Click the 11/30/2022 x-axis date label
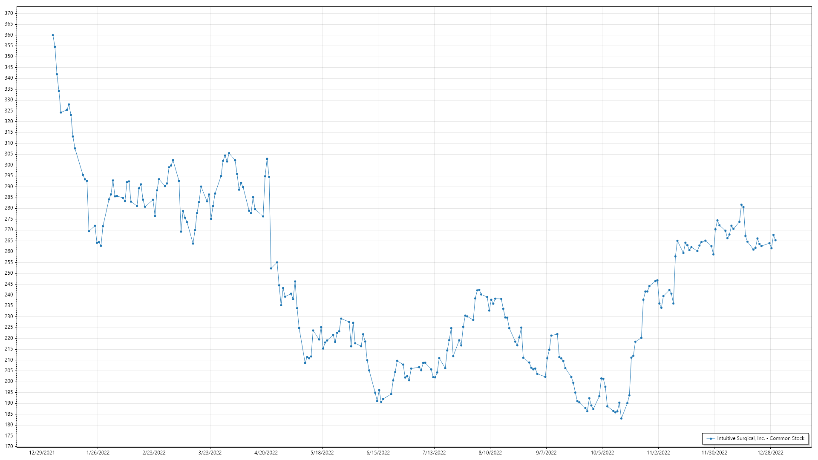The width and height of the screenshot is (818, 460). point(714,453)
